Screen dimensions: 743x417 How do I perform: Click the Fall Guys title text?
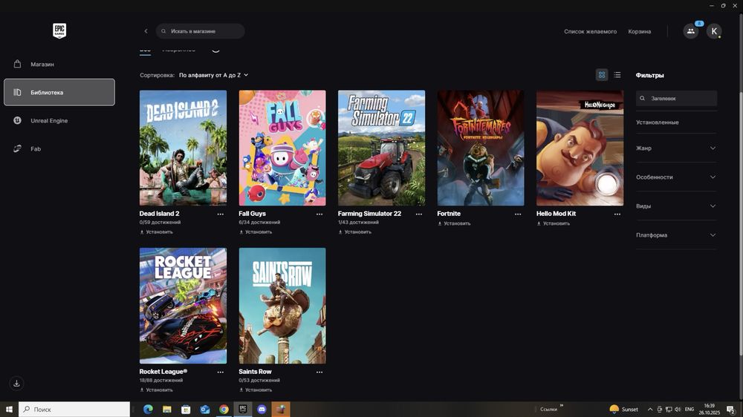252,214
